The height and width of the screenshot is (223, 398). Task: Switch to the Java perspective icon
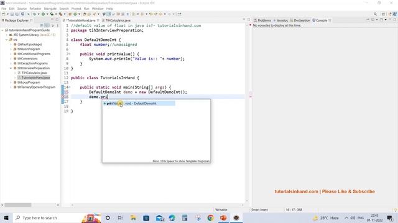point(395,14)
